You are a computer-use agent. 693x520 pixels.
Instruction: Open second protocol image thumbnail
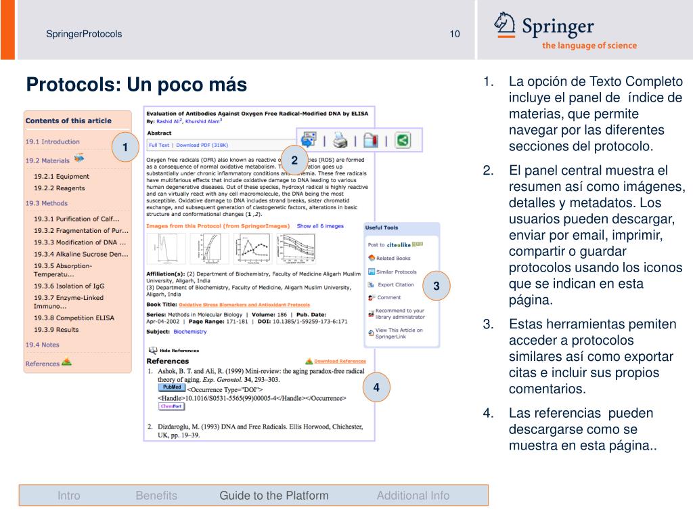[209, 248]
